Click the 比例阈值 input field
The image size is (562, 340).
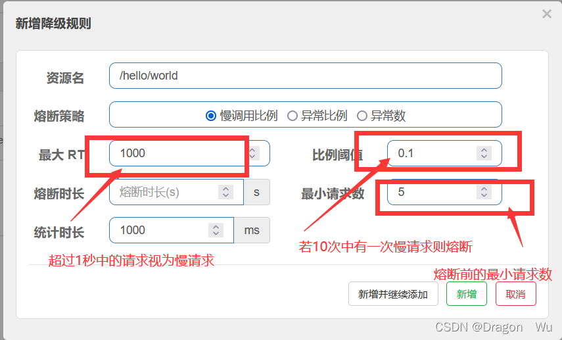444,153
